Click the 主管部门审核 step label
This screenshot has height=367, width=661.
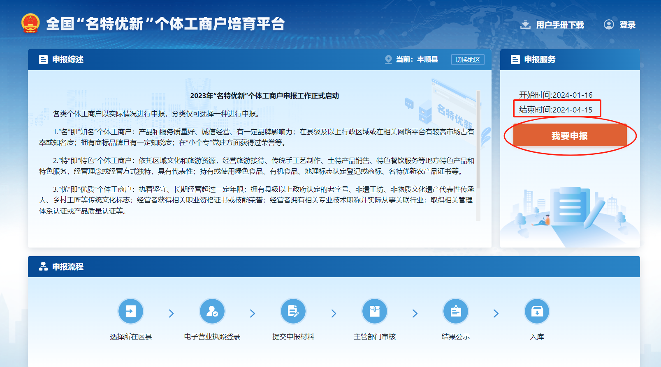[x=375, y=337]
